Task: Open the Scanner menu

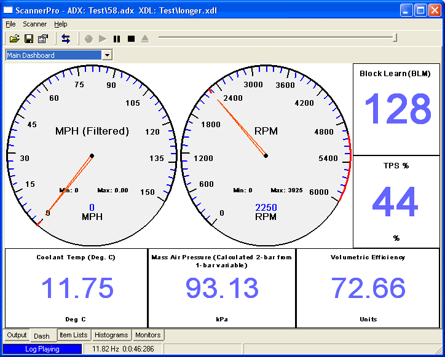Action: tap(35, 24)
